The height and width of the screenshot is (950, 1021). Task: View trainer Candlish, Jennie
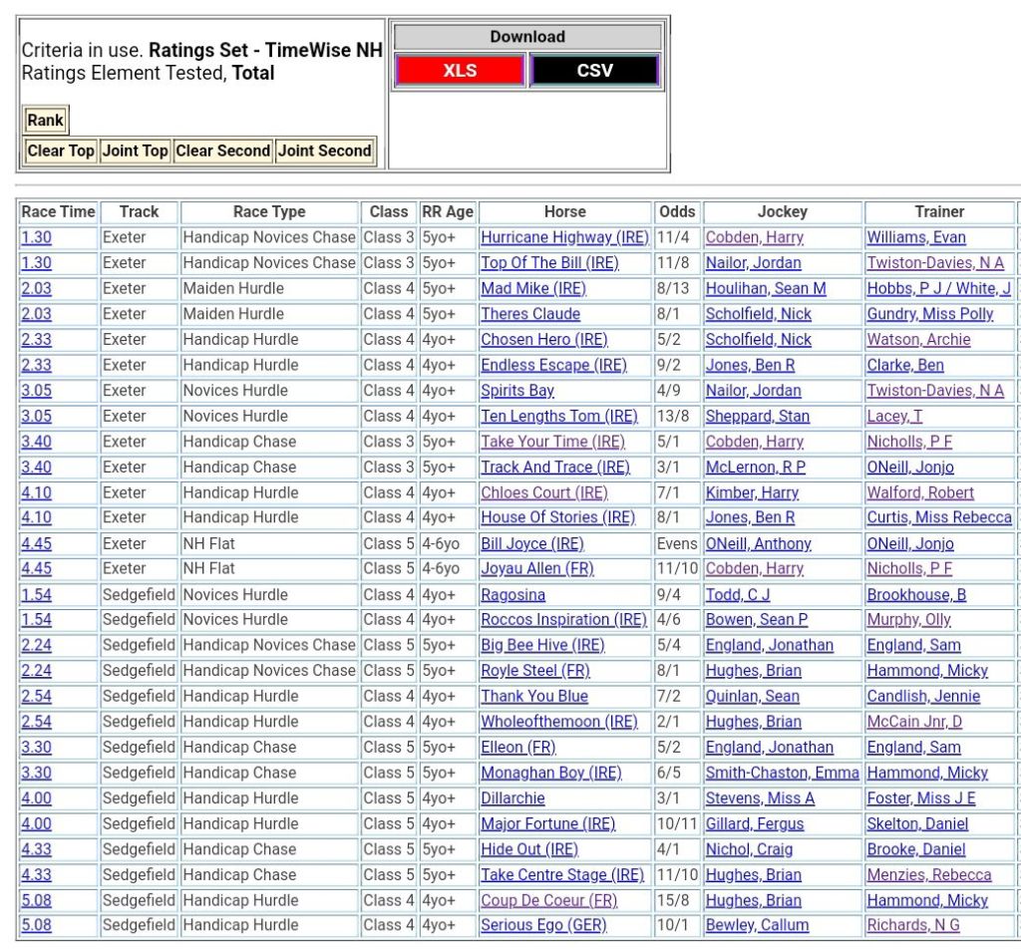coord(923,696)
